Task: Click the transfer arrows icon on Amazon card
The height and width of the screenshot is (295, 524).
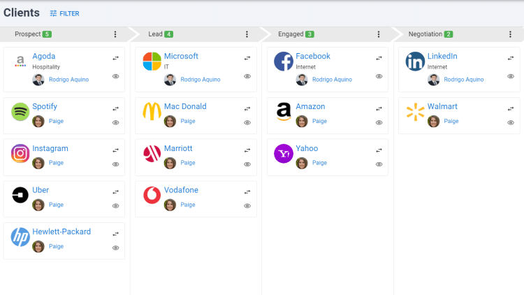Action: tap(379, 108)
